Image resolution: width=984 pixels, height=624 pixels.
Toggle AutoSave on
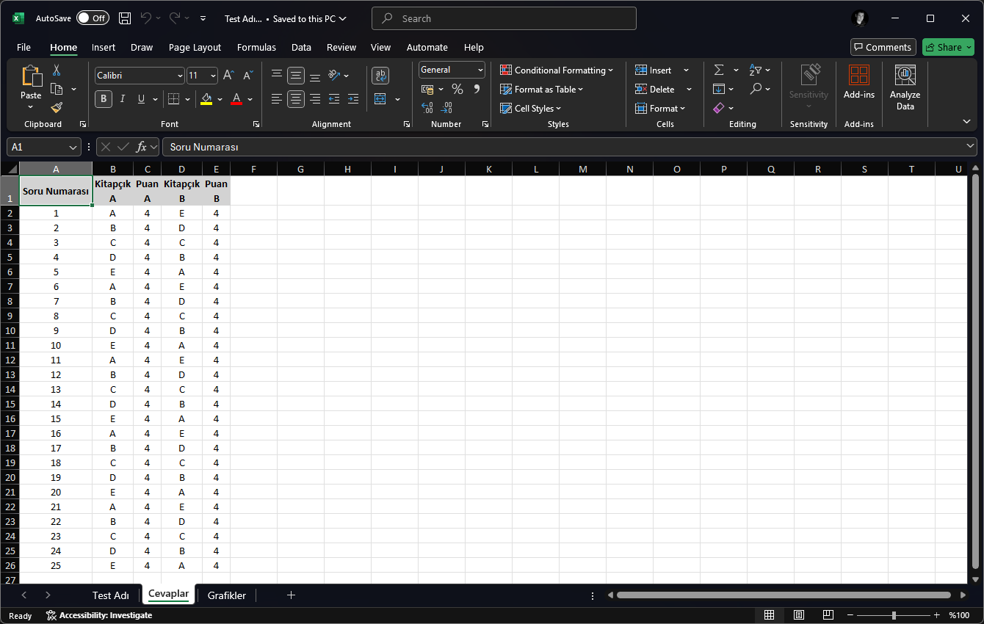pos(93,18)
